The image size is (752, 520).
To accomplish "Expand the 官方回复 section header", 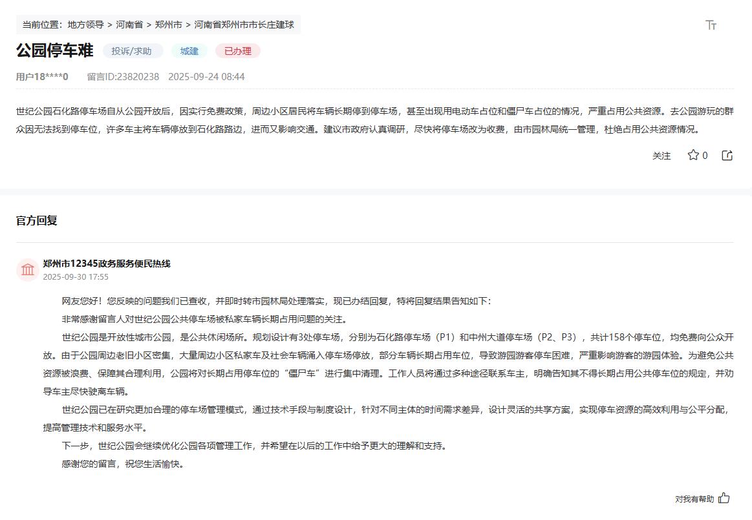I will pyautogui.click(x=35, y=220).
